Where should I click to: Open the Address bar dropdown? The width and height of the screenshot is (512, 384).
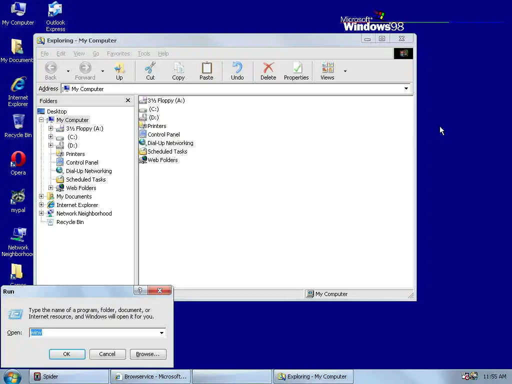[406, 88]
